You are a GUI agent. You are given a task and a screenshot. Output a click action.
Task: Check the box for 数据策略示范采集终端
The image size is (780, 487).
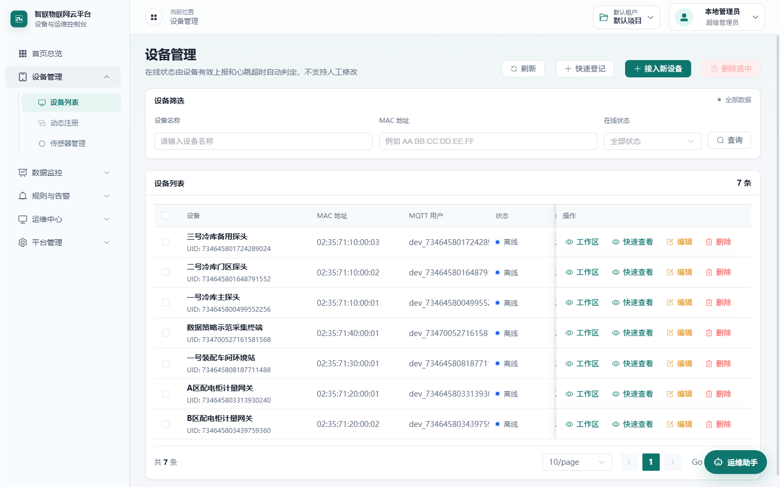point(166,333)
